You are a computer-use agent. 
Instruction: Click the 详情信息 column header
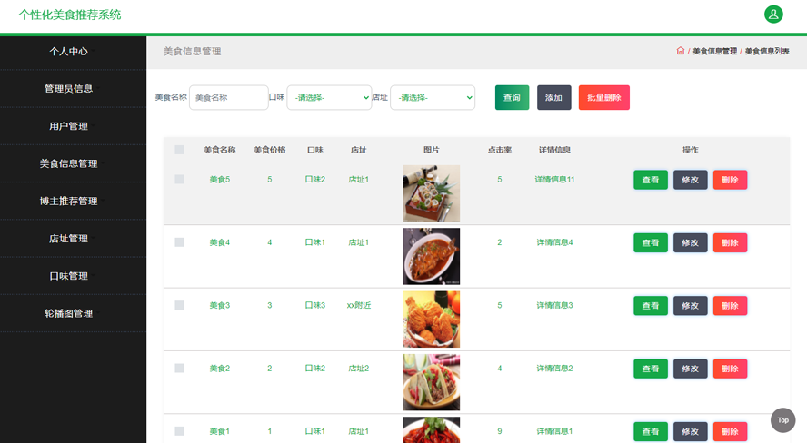pyautogui.click(x=554, y=150)
